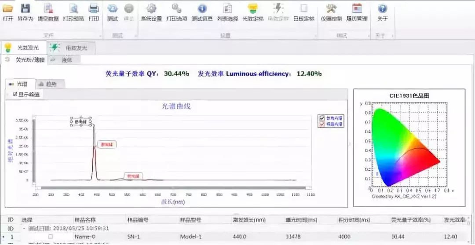Select the 光谱 spectrum tab
The image size is (475, 245).
click(20, 84)
